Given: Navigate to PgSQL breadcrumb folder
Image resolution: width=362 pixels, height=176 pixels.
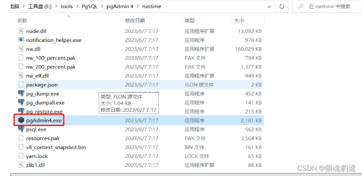Looking at the screenshot, I should tap(89, 6).
